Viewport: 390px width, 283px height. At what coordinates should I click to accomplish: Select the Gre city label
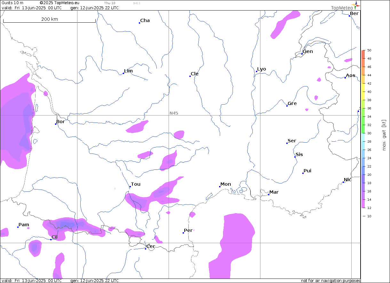tap(292, 103)
